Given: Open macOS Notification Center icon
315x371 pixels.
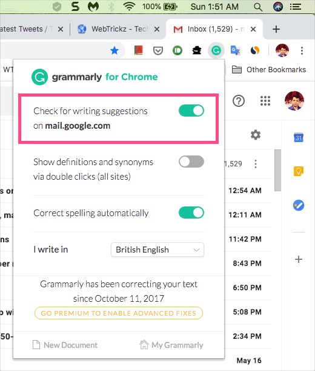Looking at the screenshot, I should pos(296,7).
